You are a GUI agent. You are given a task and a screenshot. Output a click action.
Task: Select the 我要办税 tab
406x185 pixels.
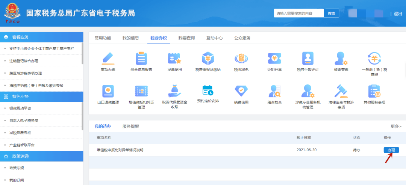point(159,38)
